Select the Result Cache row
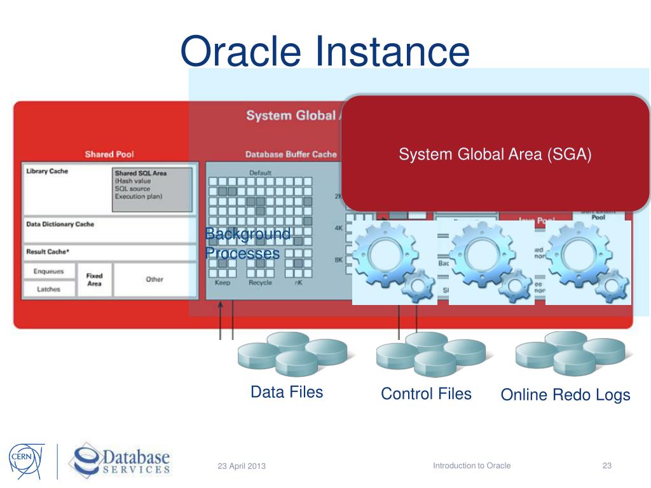This screenshot has height=488, width=651. click(109, 252)
